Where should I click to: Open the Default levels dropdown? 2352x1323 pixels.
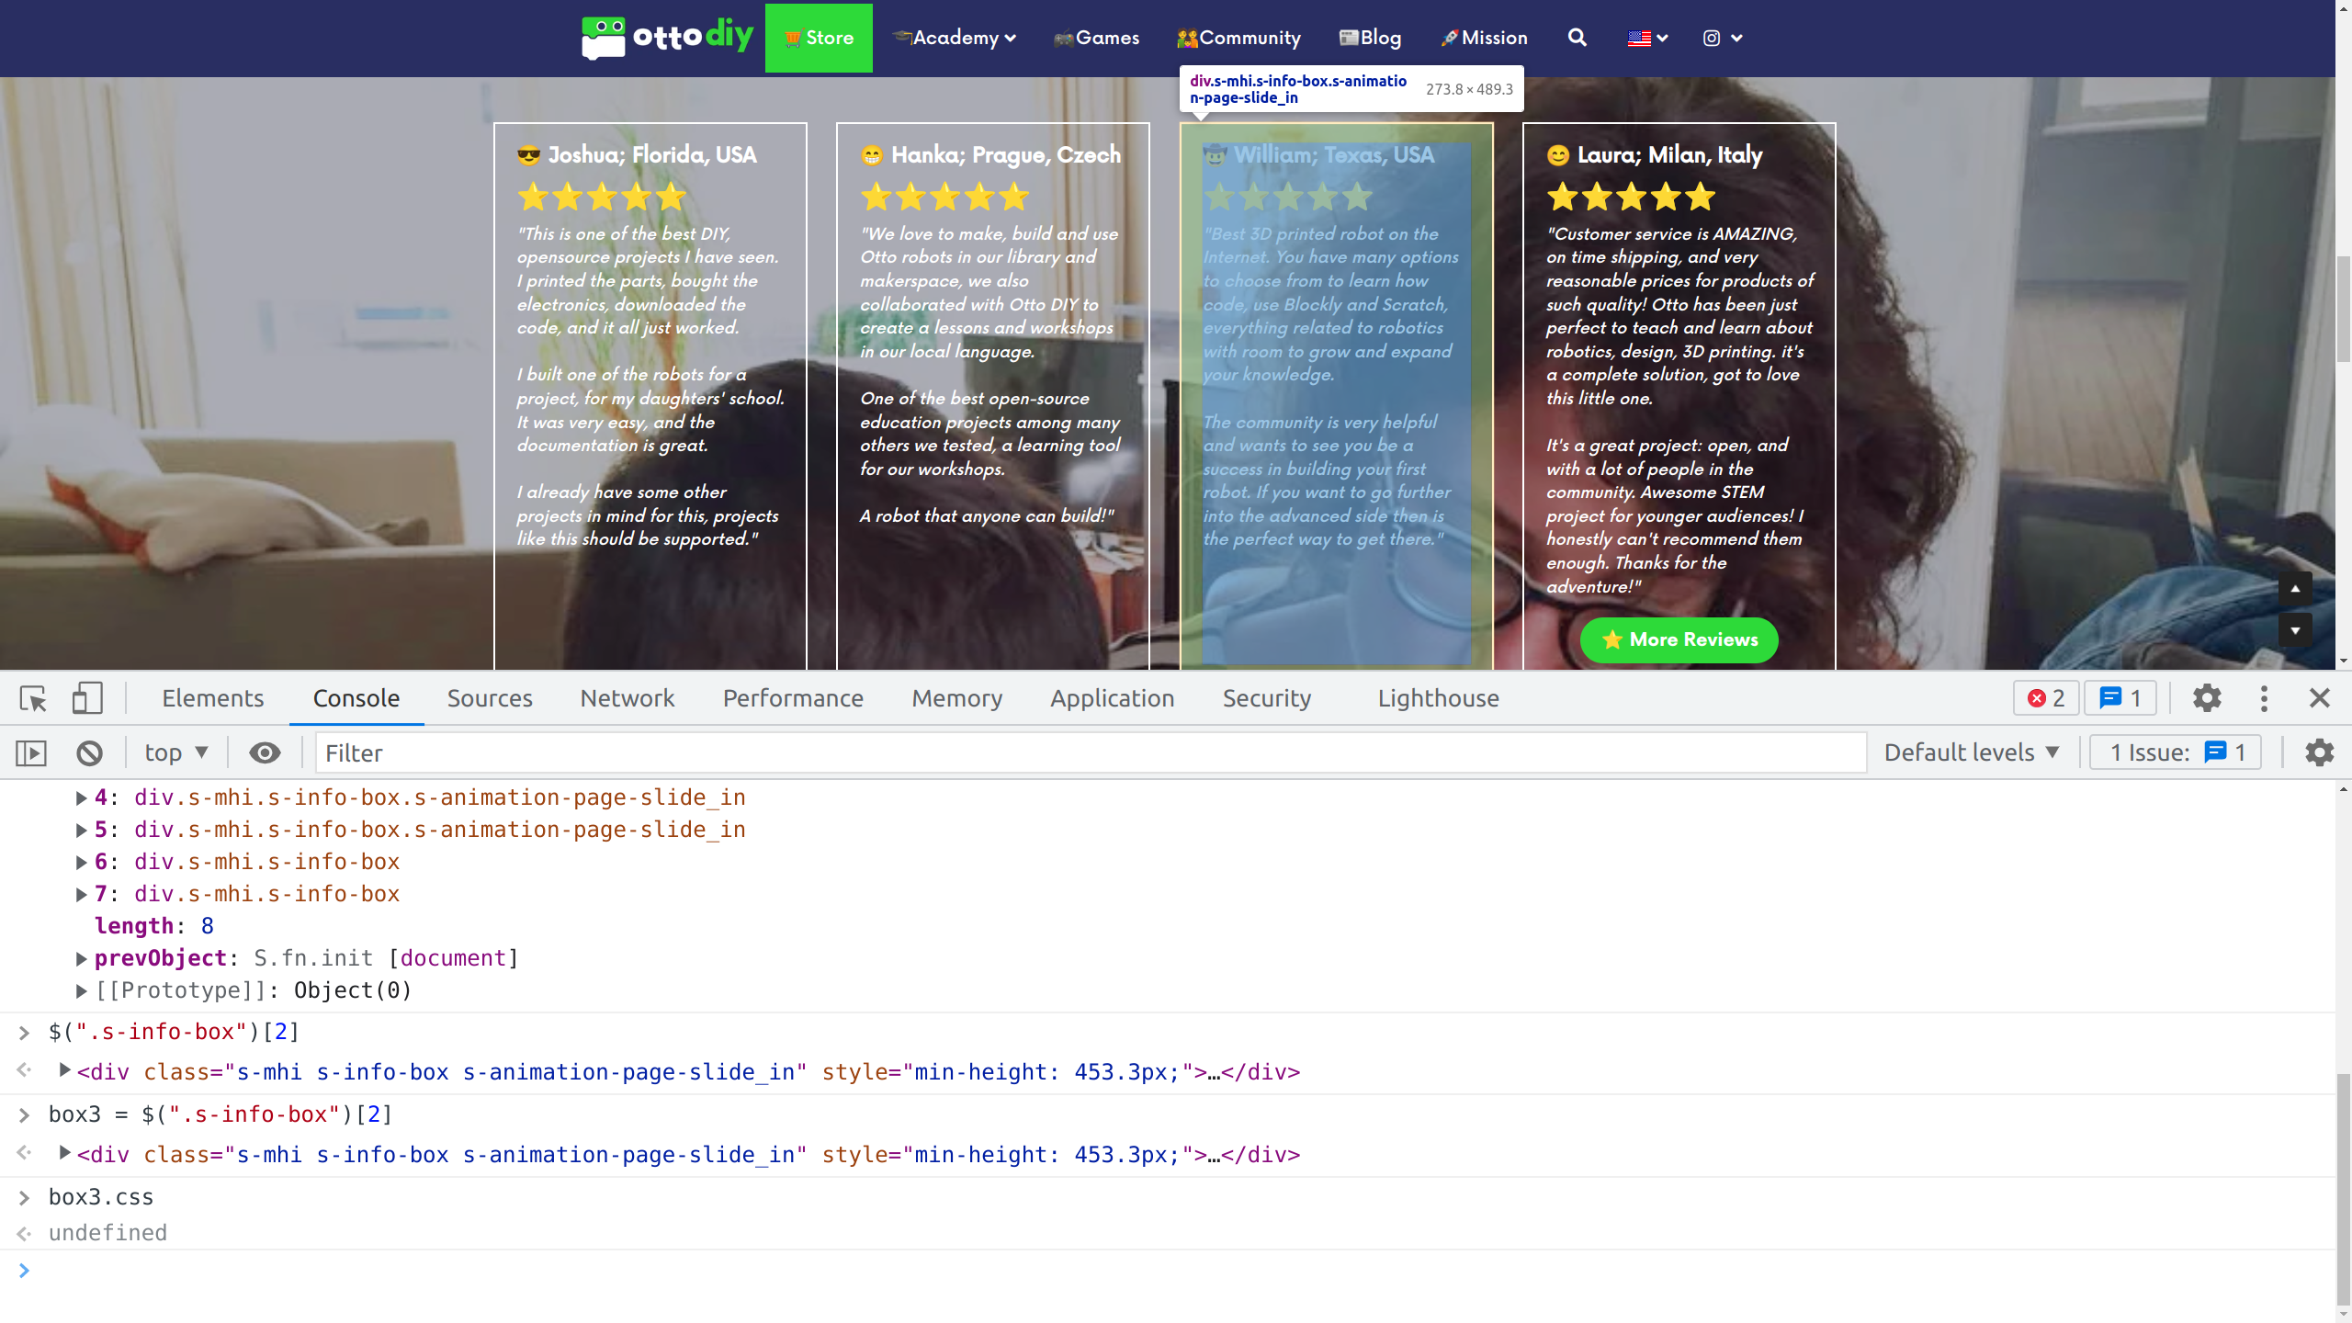(x=1971, y=753)
